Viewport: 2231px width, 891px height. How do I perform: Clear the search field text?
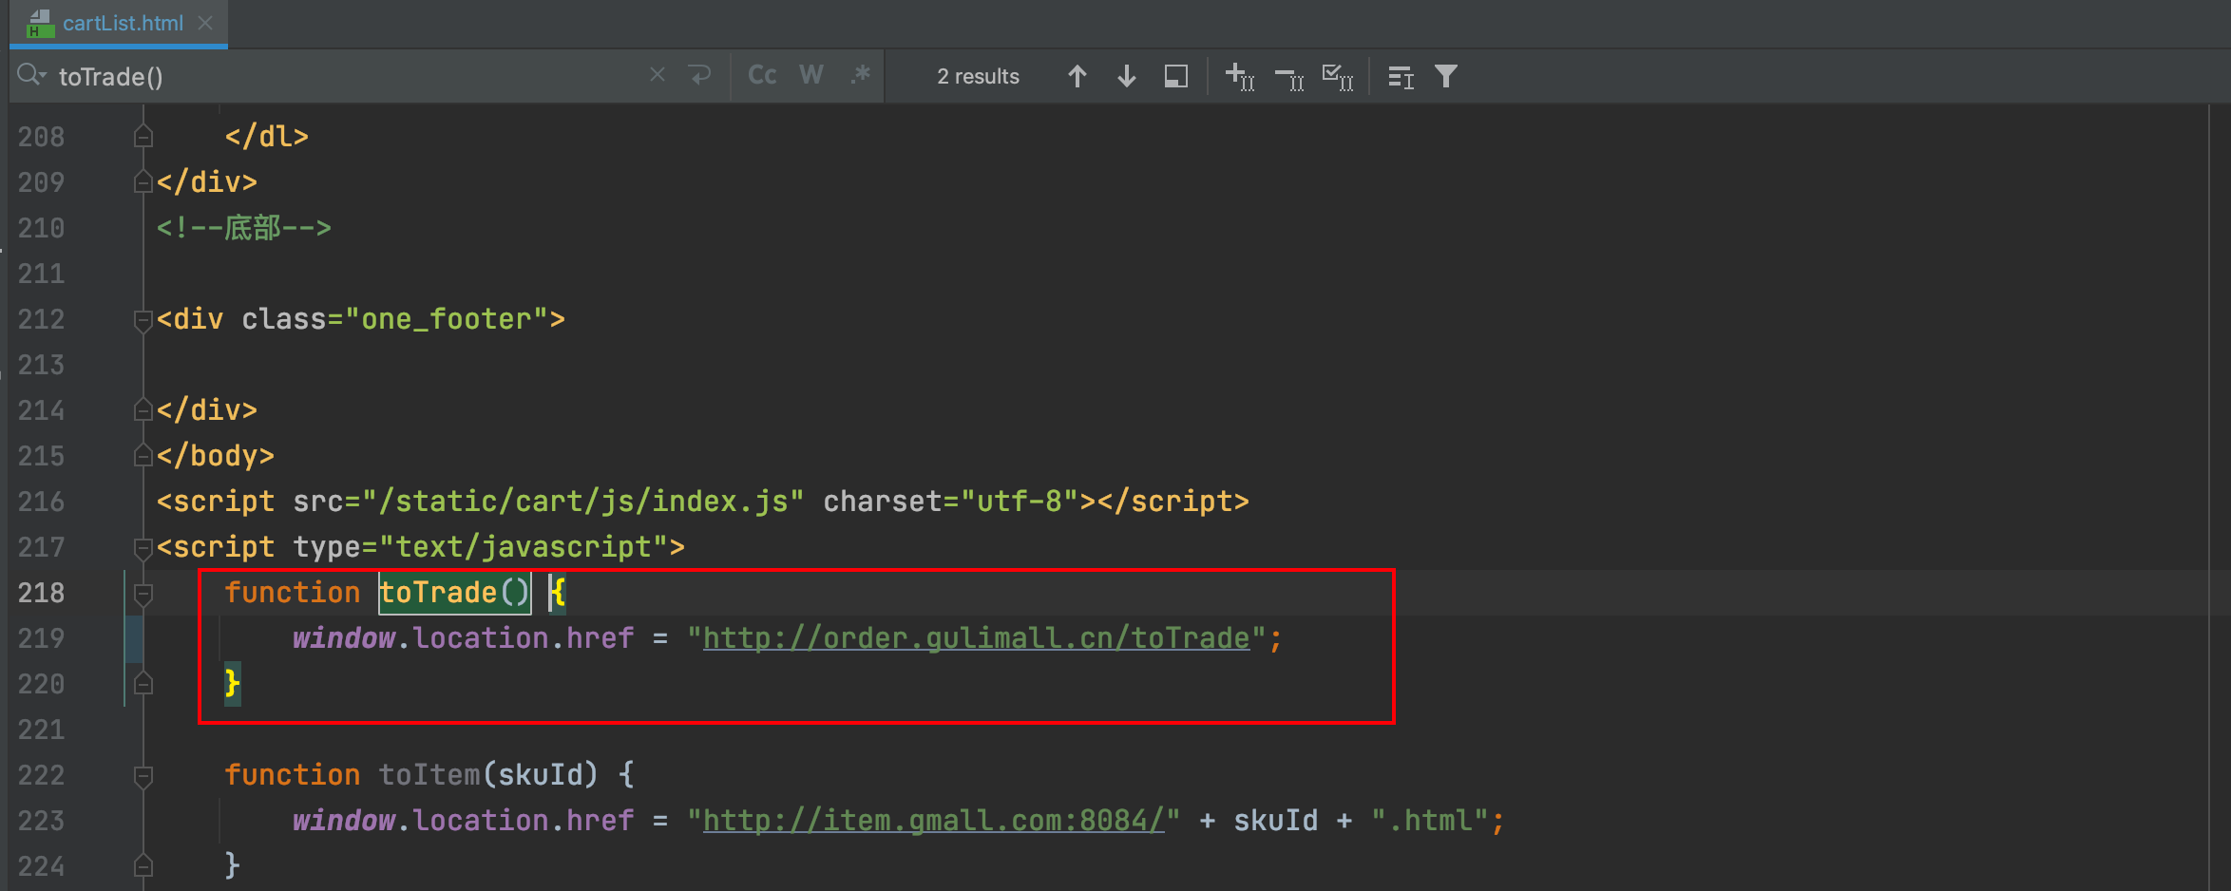(657, 74)
